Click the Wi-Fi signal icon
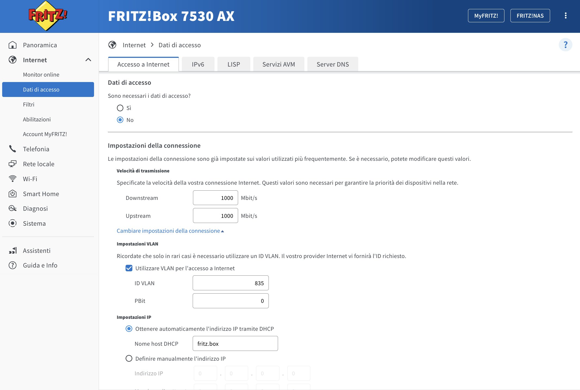The image size is (580, 390). (x=13, y=179)
